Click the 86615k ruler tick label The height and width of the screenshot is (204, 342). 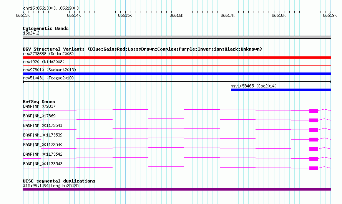pos(125,15)
